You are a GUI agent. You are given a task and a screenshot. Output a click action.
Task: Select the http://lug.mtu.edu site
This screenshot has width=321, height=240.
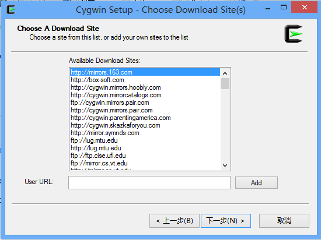click(x=145, y=148)
